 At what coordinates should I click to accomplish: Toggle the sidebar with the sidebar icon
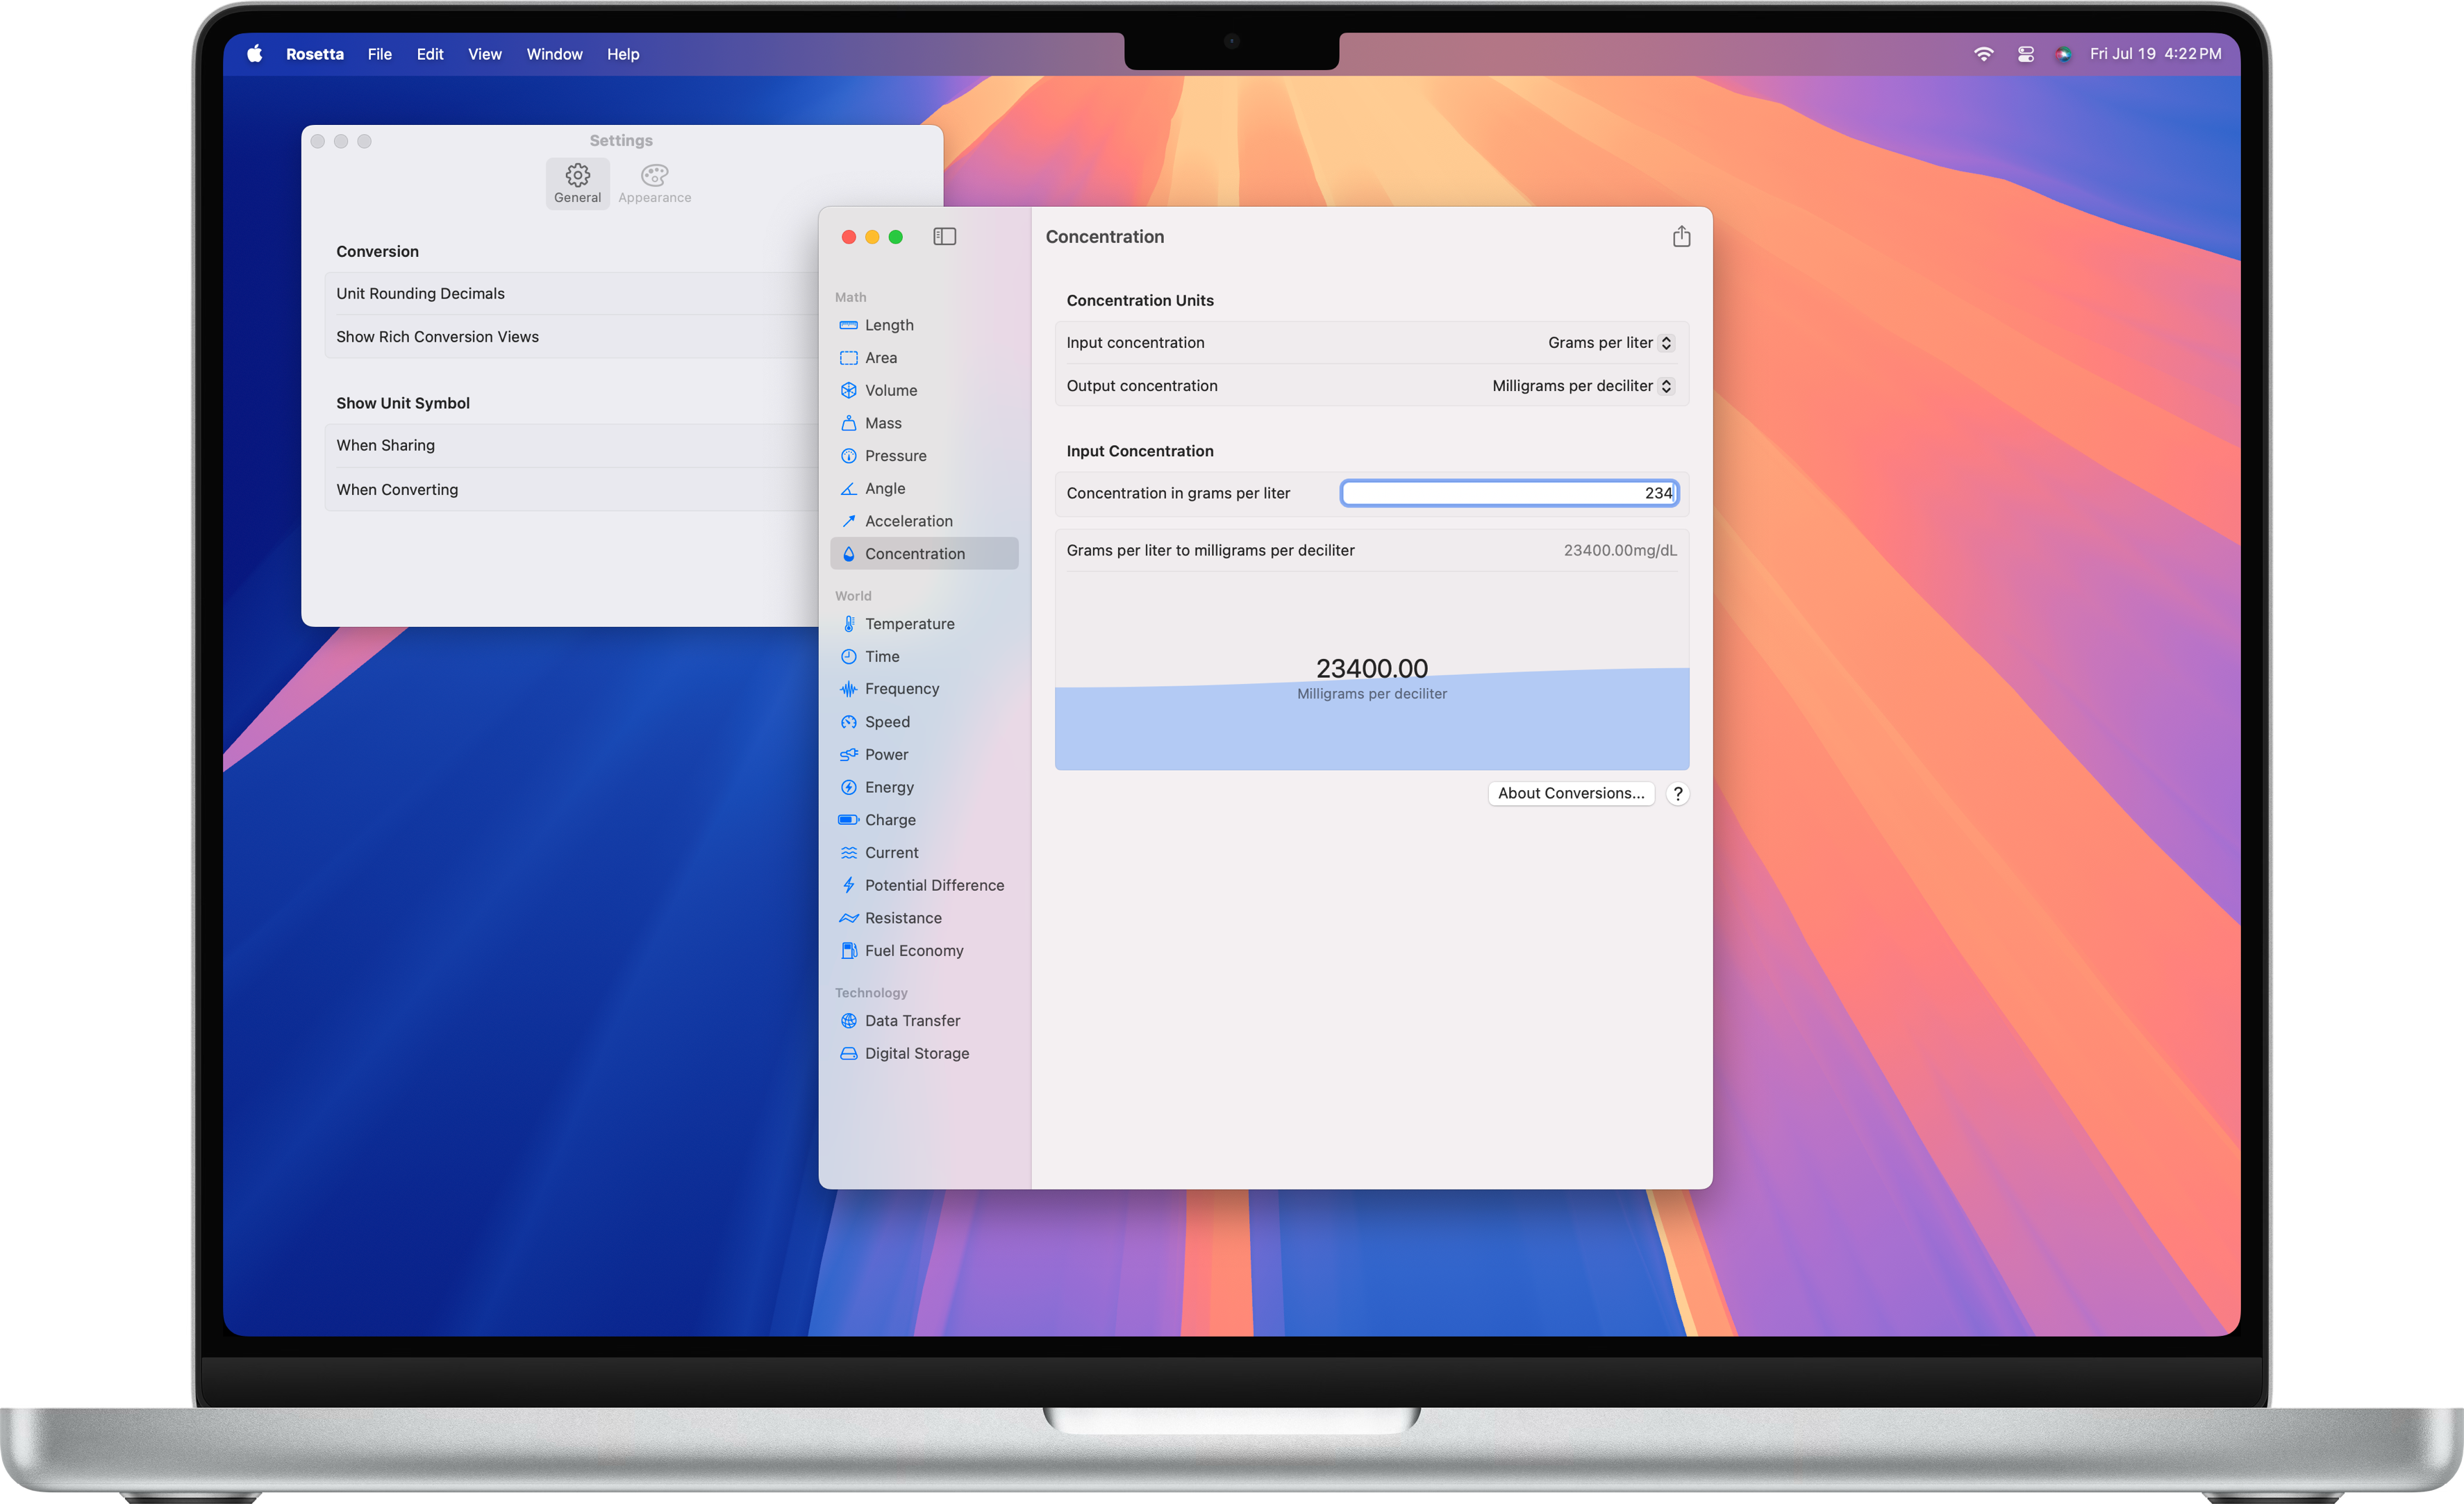(944, 237)
